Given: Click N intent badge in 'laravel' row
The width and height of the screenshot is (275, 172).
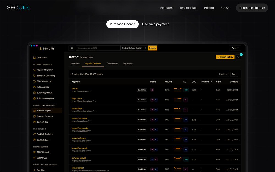Looking at the screenshot, I should [152, 90].
